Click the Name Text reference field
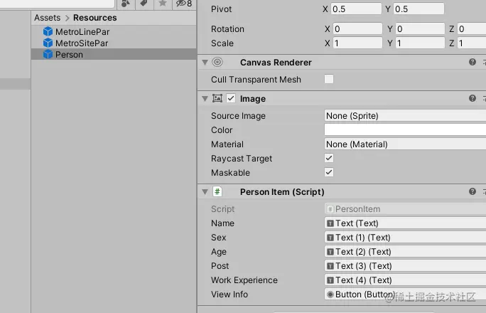486x313 pixels. click(405, 223)
